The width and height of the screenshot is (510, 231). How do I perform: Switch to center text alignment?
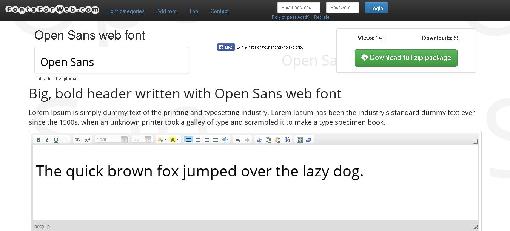[x=198, y=139]
